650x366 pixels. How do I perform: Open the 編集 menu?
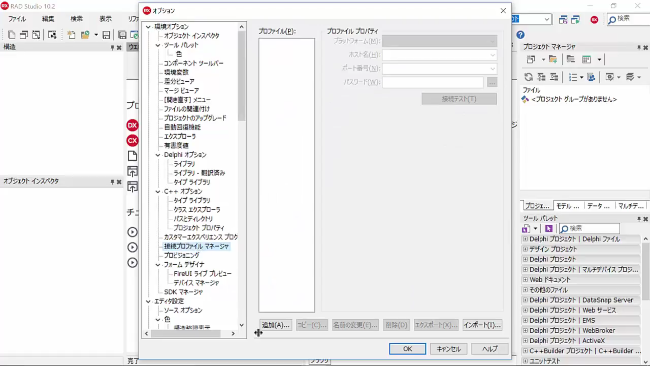point(48,19)
